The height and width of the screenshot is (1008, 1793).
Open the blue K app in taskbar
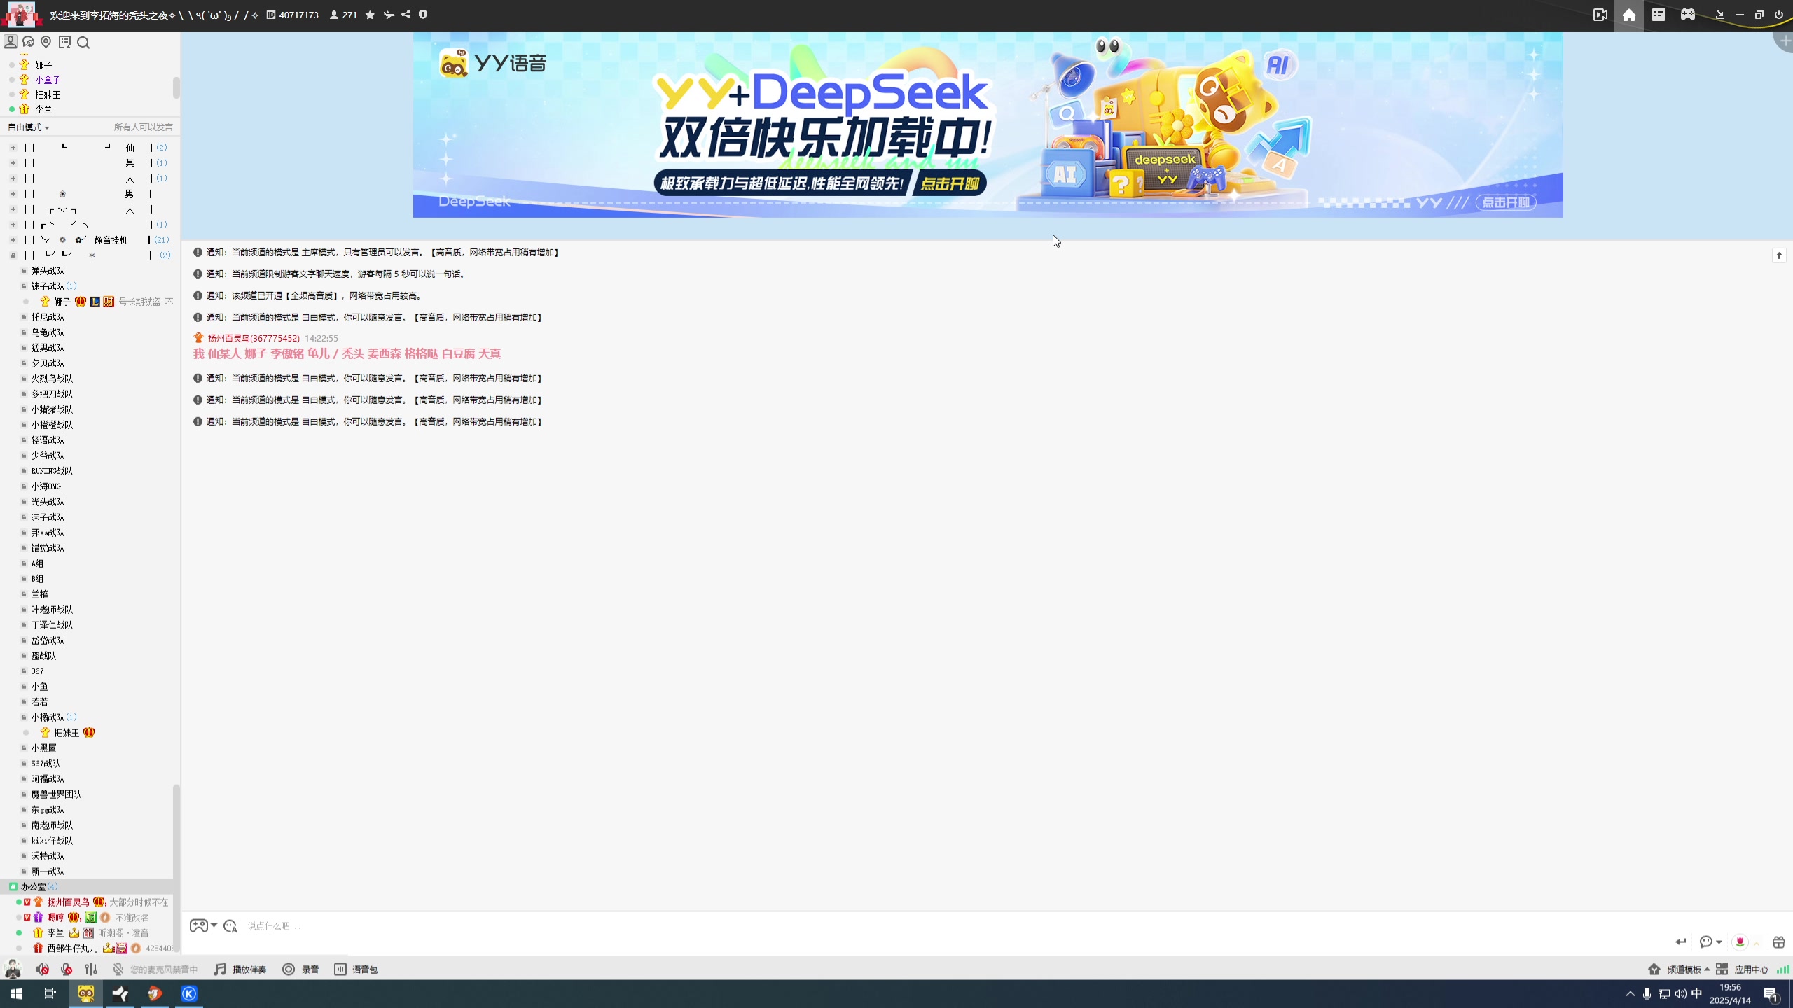pyautogui.click(x=189, y=993)
